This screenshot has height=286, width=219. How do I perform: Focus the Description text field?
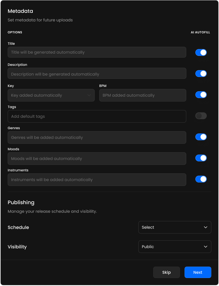coord(97,74)
